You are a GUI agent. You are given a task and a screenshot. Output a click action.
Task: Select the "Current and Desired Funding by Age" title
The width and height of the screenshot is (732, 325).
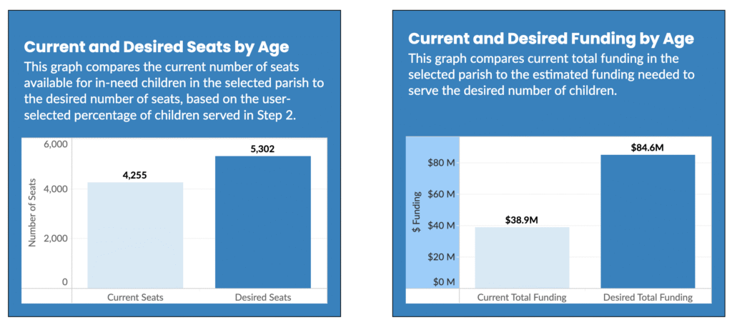pyautogui.click(x=550, y=39)
